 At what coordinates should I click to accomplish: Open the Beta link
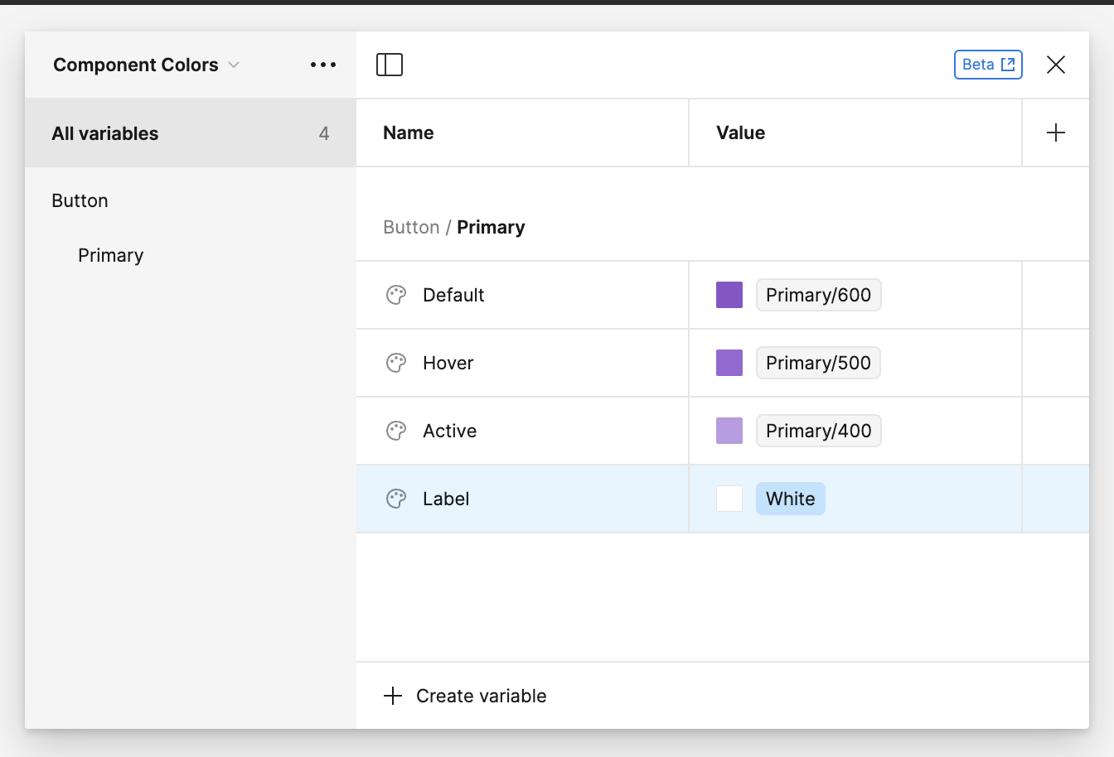(x=988, y=64)
